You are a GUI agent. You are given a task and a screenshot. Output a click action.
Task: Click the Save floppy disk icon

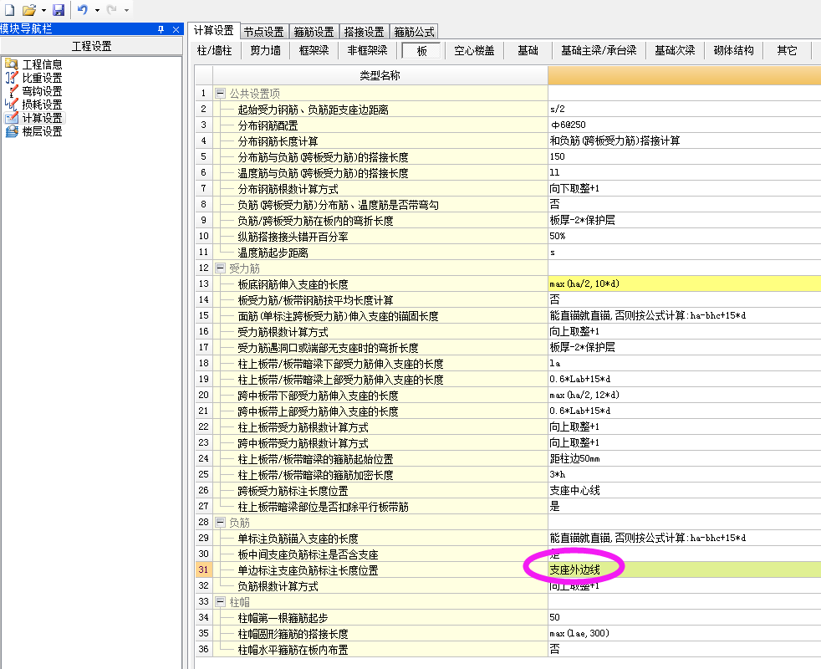(x=59, y=9)
